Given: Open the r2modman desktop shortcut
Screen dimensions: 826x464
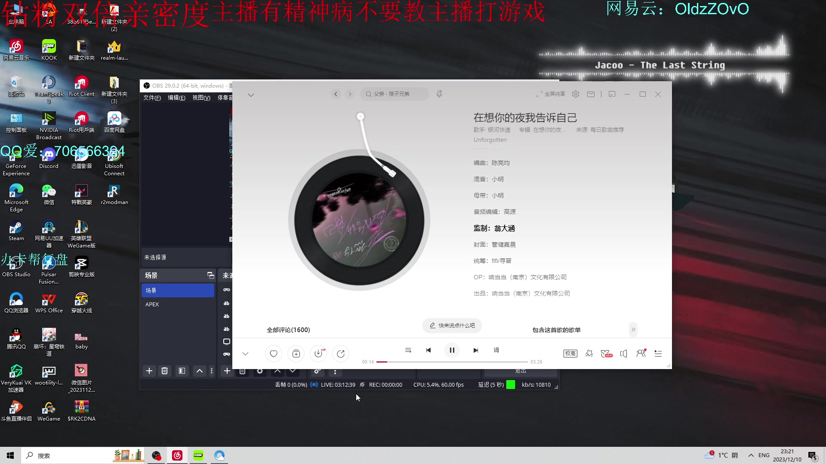Looking at the screenshot, I should click(114, 195).
